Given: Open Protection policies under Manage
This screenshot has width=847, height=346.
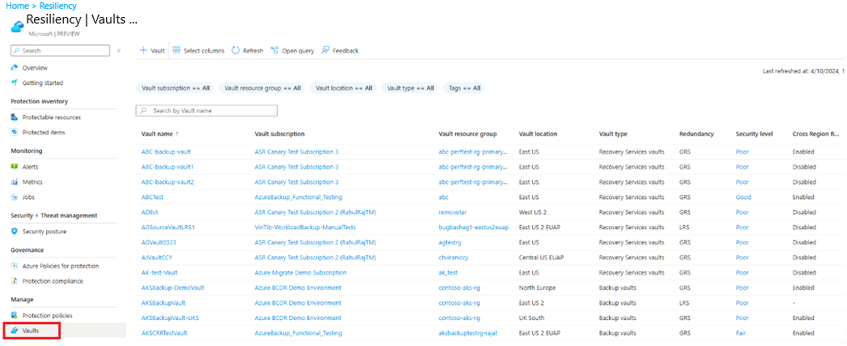Looking at the screenshot, I should [x=48, y=315].
